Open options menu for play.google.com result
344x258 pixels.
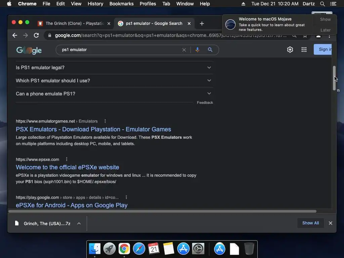click(126, 197)
